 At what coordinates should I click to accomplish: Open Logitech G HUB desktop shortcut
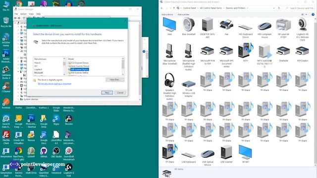pyautogui.click(x=69, y=170)
